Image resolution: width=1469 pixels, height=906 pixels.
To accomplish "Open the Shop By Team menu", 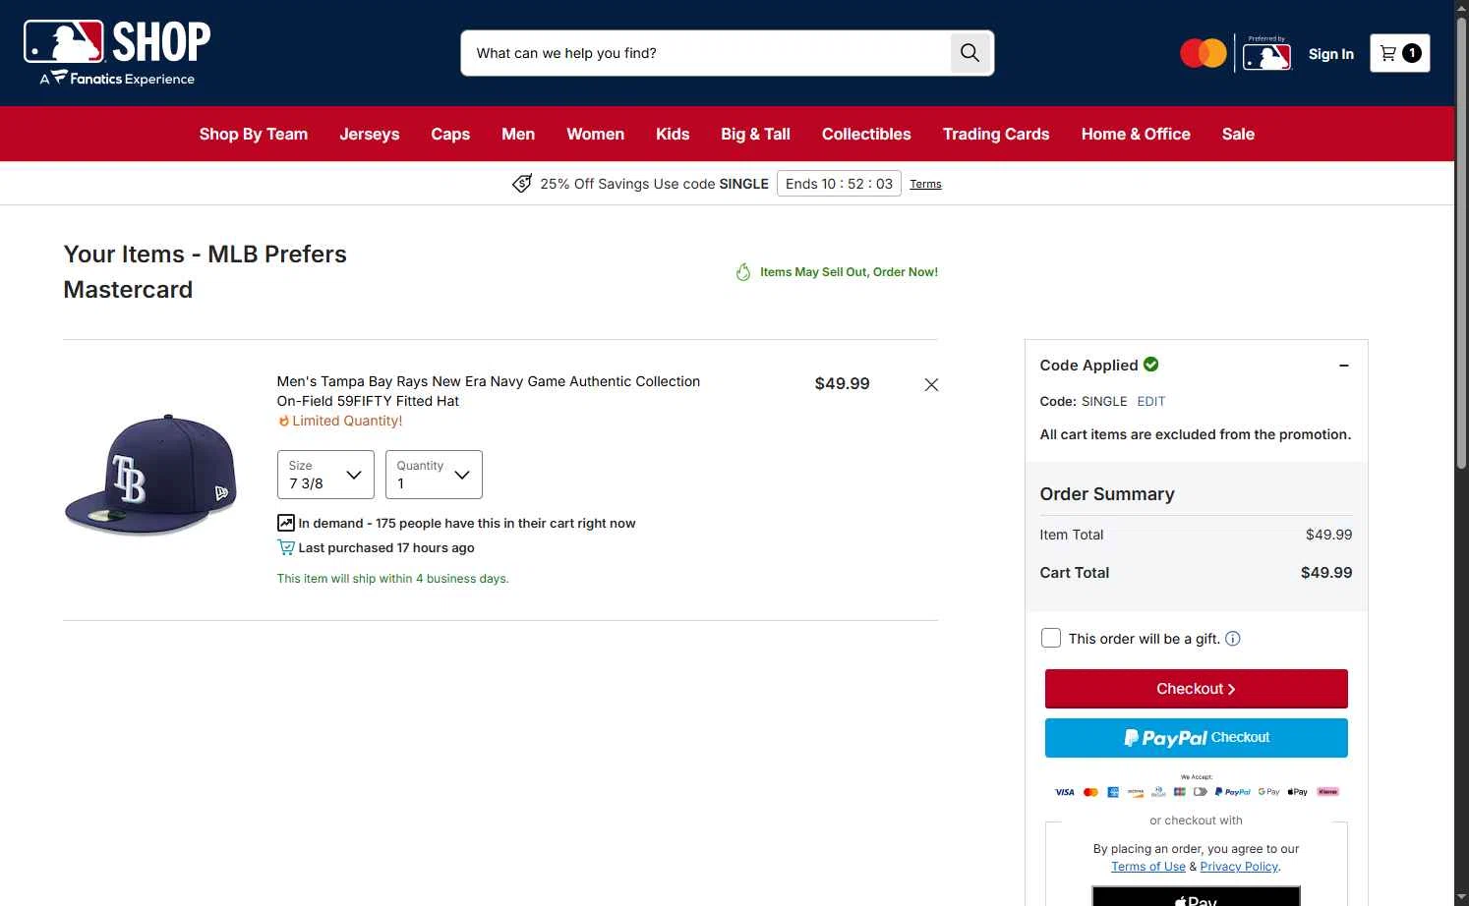I will (254, 134).
